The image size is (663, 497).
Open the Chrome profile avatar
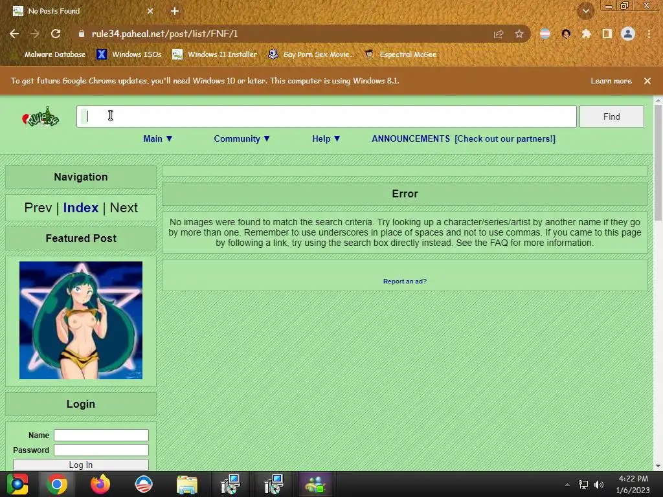(628, 34)
